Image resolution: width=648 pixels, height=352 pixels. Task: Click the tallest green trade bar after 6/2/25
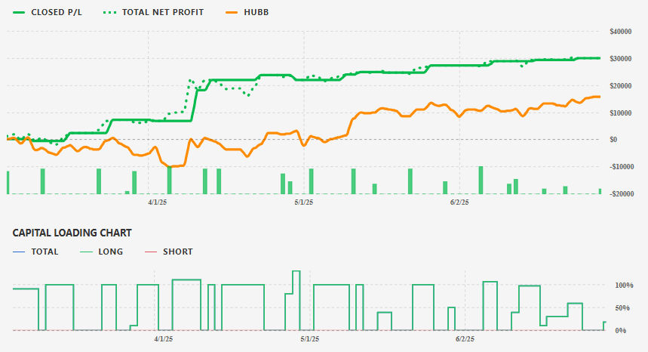[481, 180]
